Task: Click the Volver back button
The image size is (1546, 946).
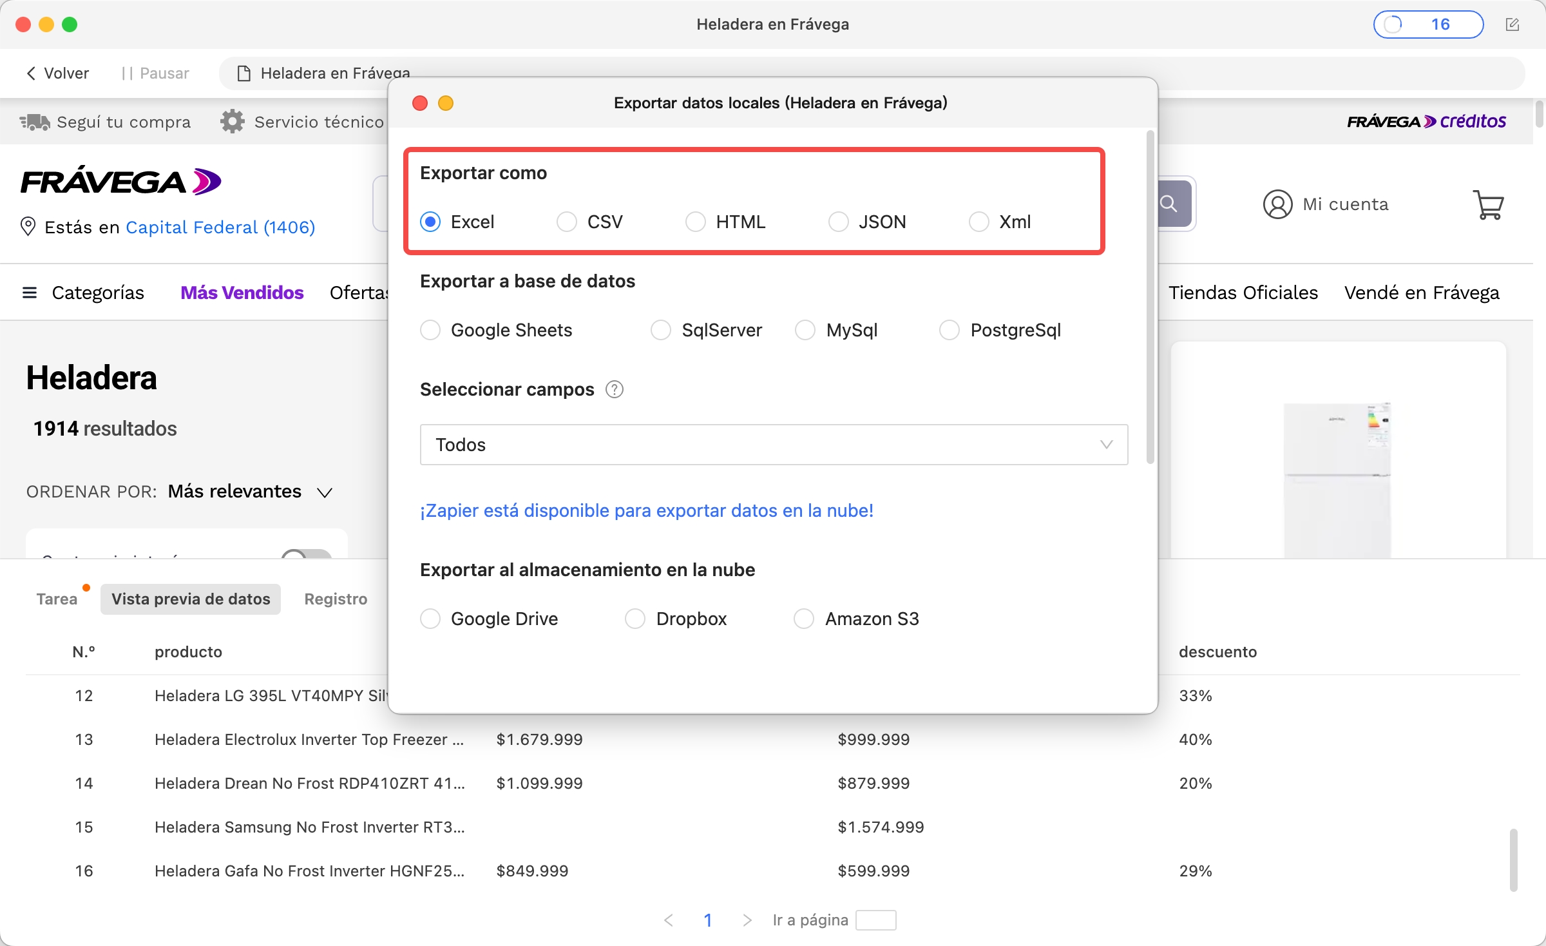Action: pyautogui.click(x=57, y=73)
